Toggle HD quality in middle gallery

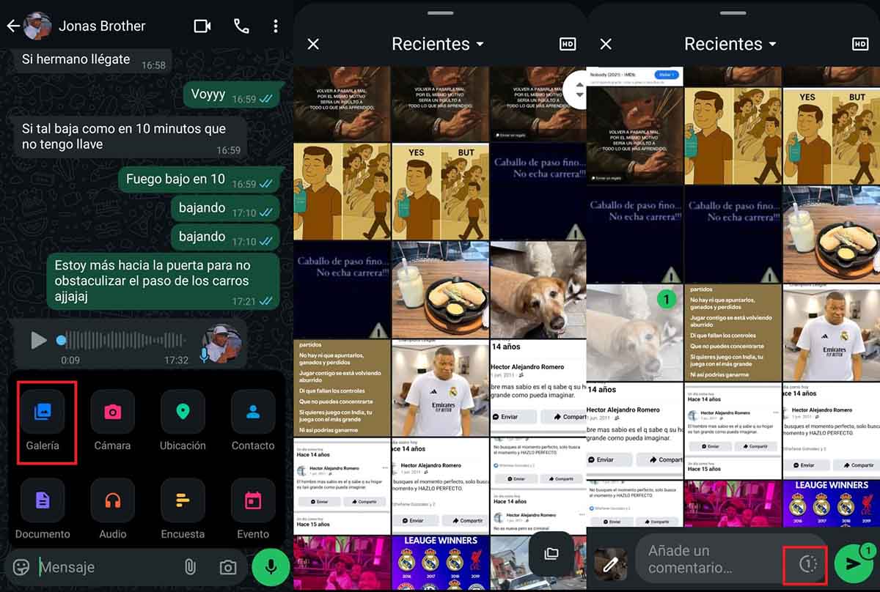click(568, 44)
